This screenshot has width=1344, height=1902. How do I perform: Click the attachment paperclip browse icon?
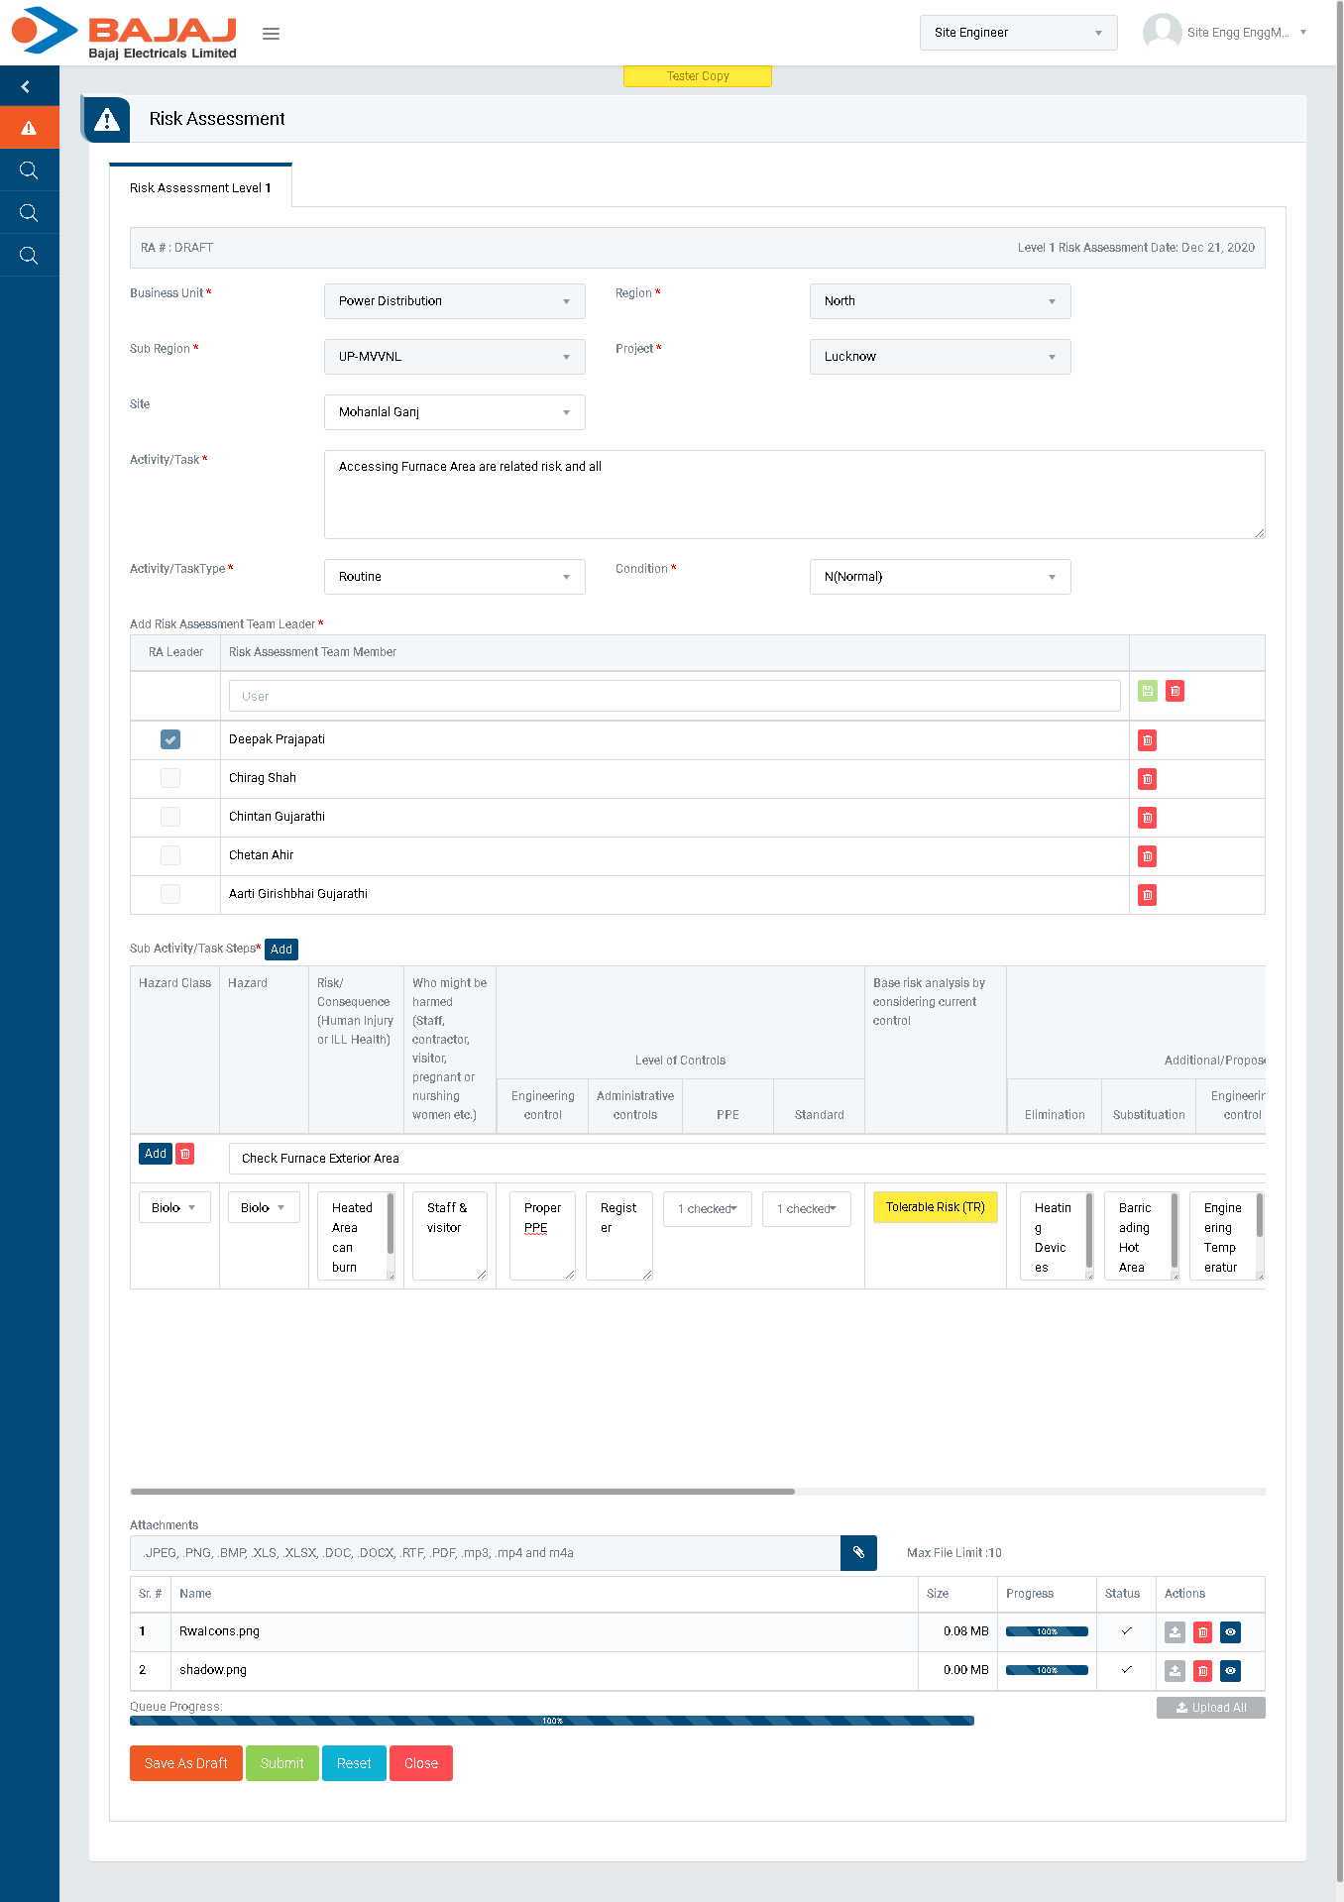(858, 1553)
